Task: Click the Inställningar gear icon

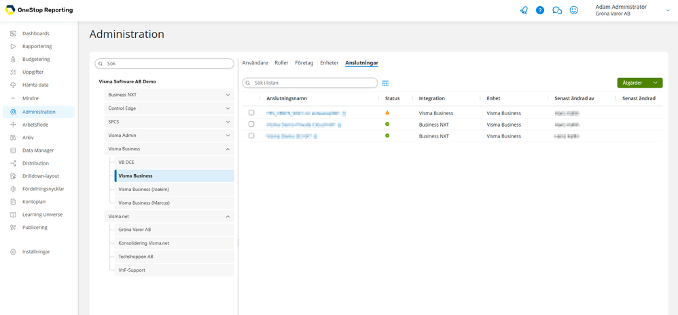Action: pyautogui.click(x=14, y=251)
